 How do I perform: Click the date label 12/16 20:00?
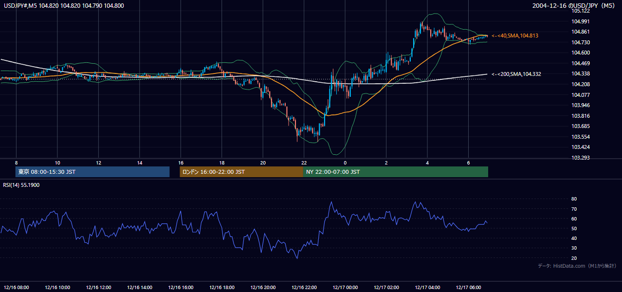click(263, 287)
